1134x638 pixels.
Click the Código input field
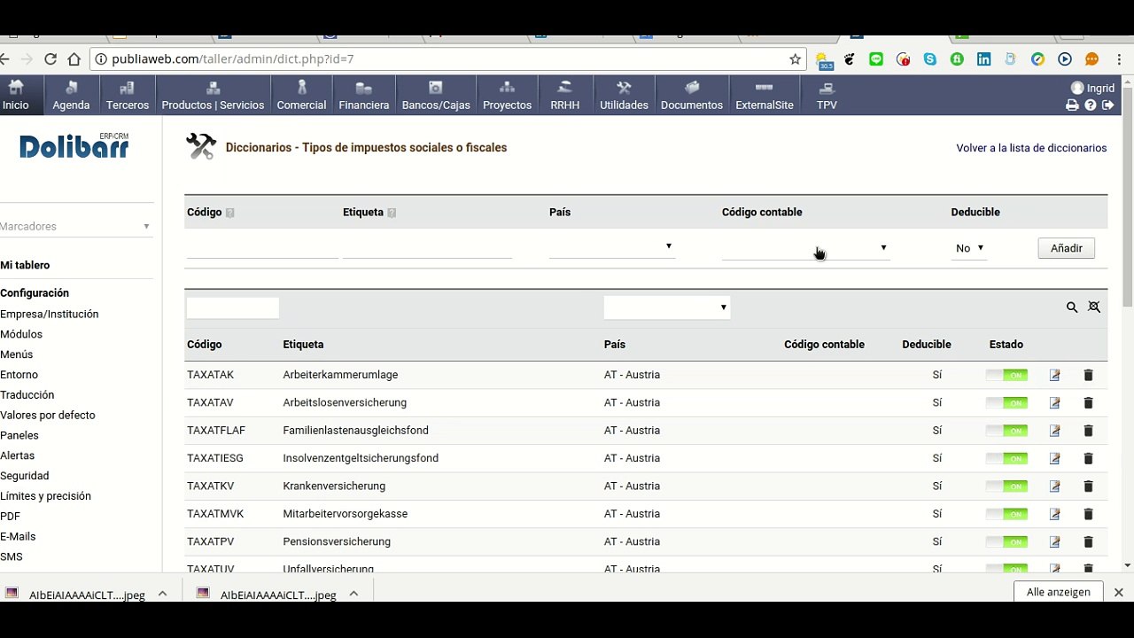262,247
